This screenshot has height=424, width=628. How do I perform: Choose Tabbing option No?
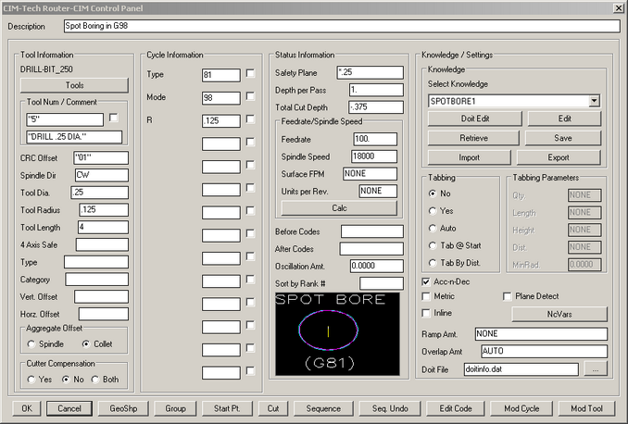[x=433, y=193]
